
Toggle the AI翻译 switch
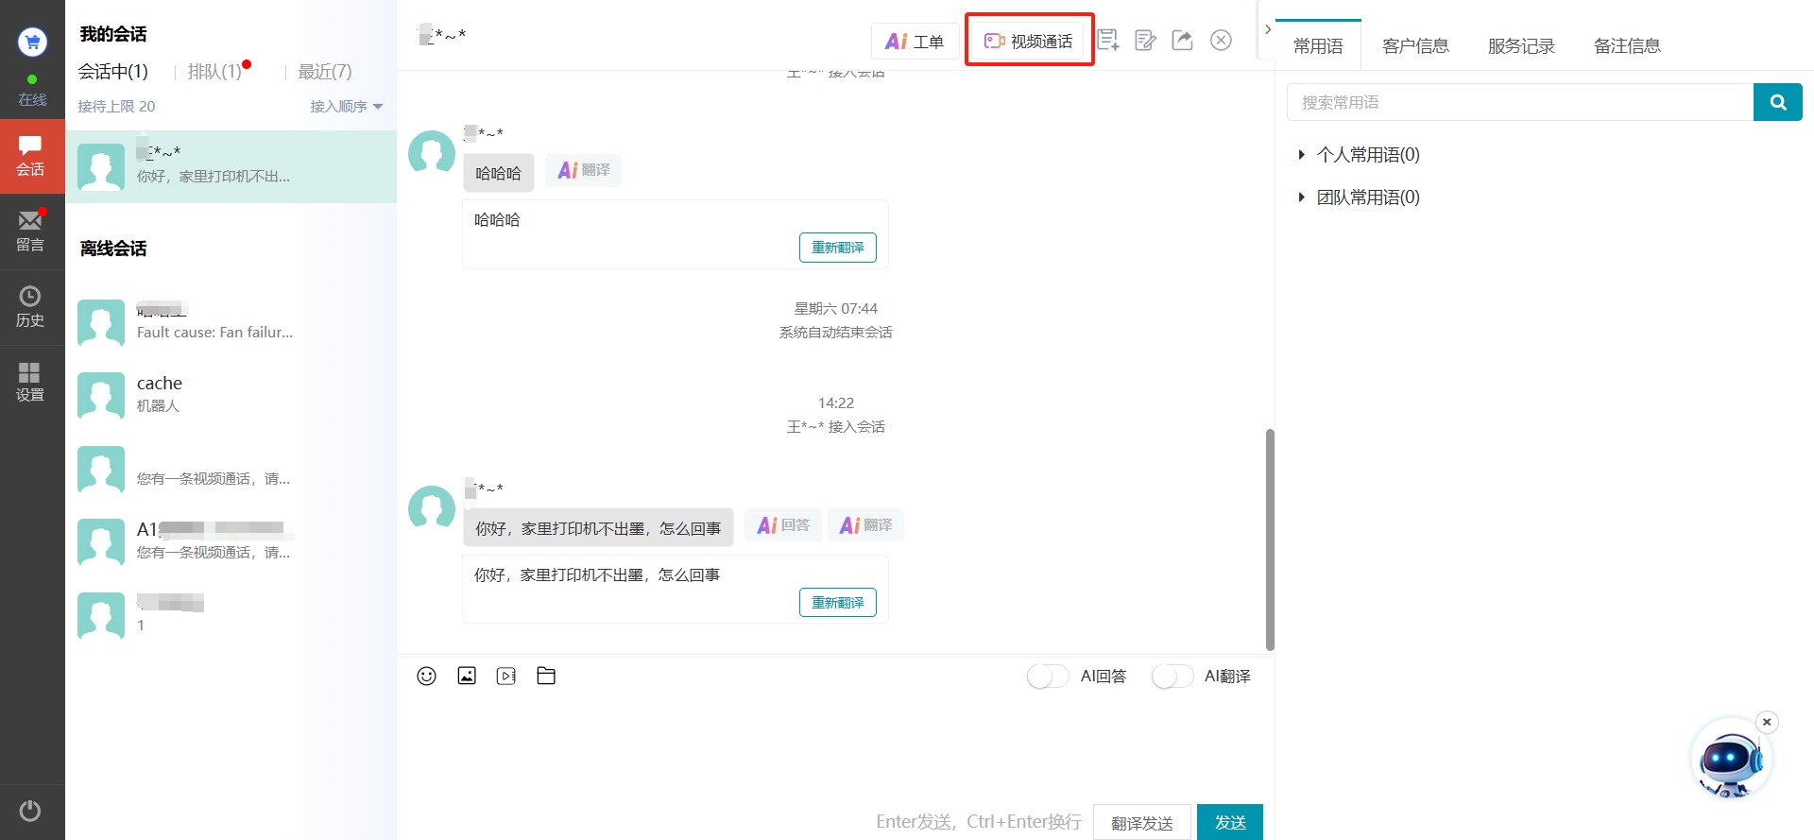(x=1172, y=677)
